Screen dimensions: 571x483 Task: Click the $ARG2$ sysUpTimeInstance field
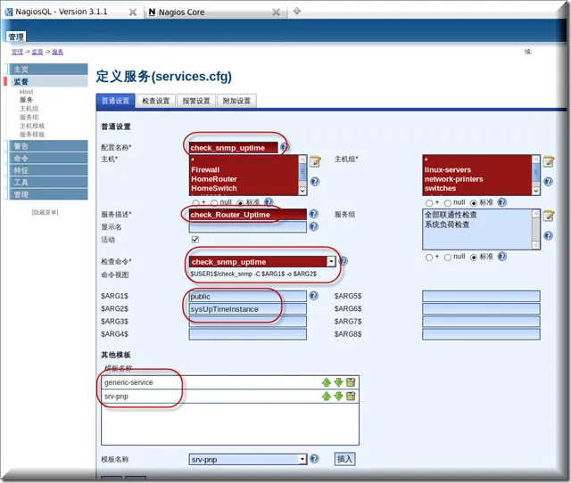[248, 309]
